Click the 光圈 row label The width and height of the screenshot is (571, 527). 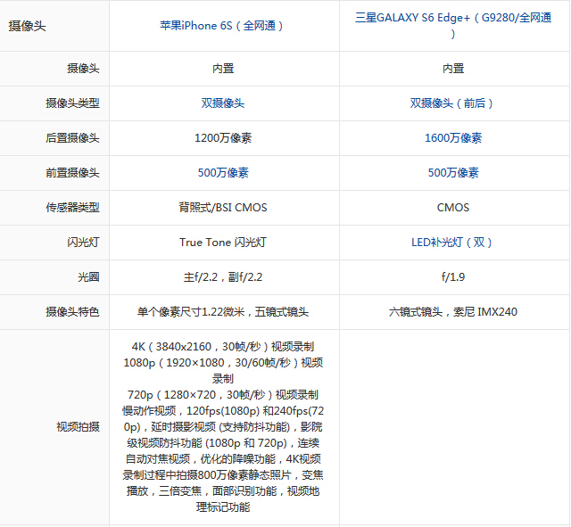coord(88,277)
